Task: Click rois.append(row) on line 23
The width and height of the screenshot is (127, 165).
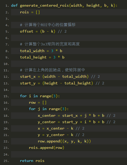Action: [x=47, y=148]
